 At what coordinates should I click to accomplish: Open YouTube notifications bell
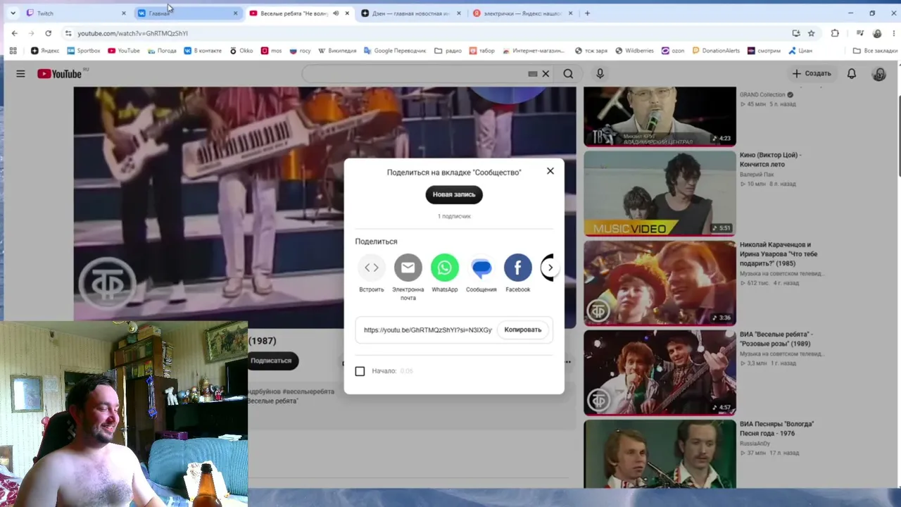pos(852,73)
